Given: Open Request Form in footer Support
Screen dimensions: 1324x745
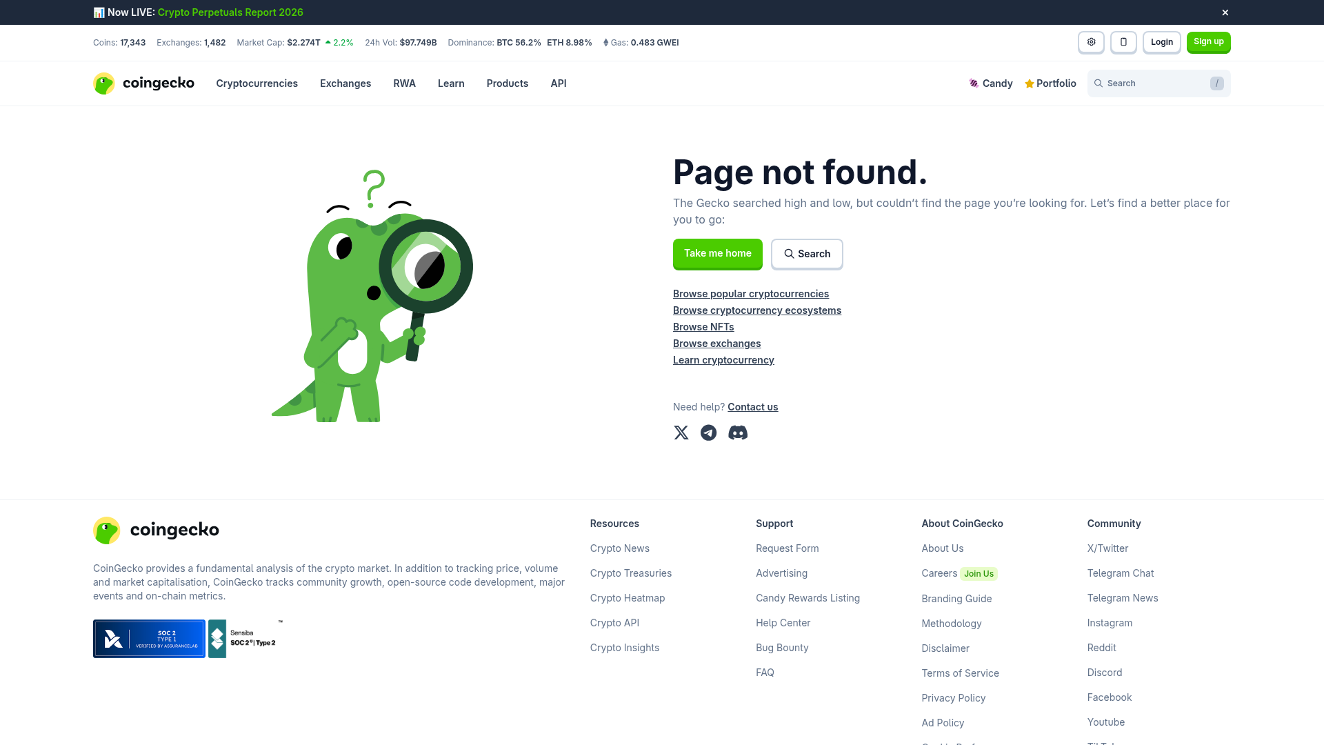Looking at the screenshot, I should coord(788,548).
